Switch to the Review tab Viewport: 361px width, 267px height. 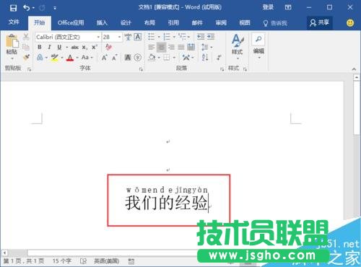pyautogui.click(x=221, y=23)
